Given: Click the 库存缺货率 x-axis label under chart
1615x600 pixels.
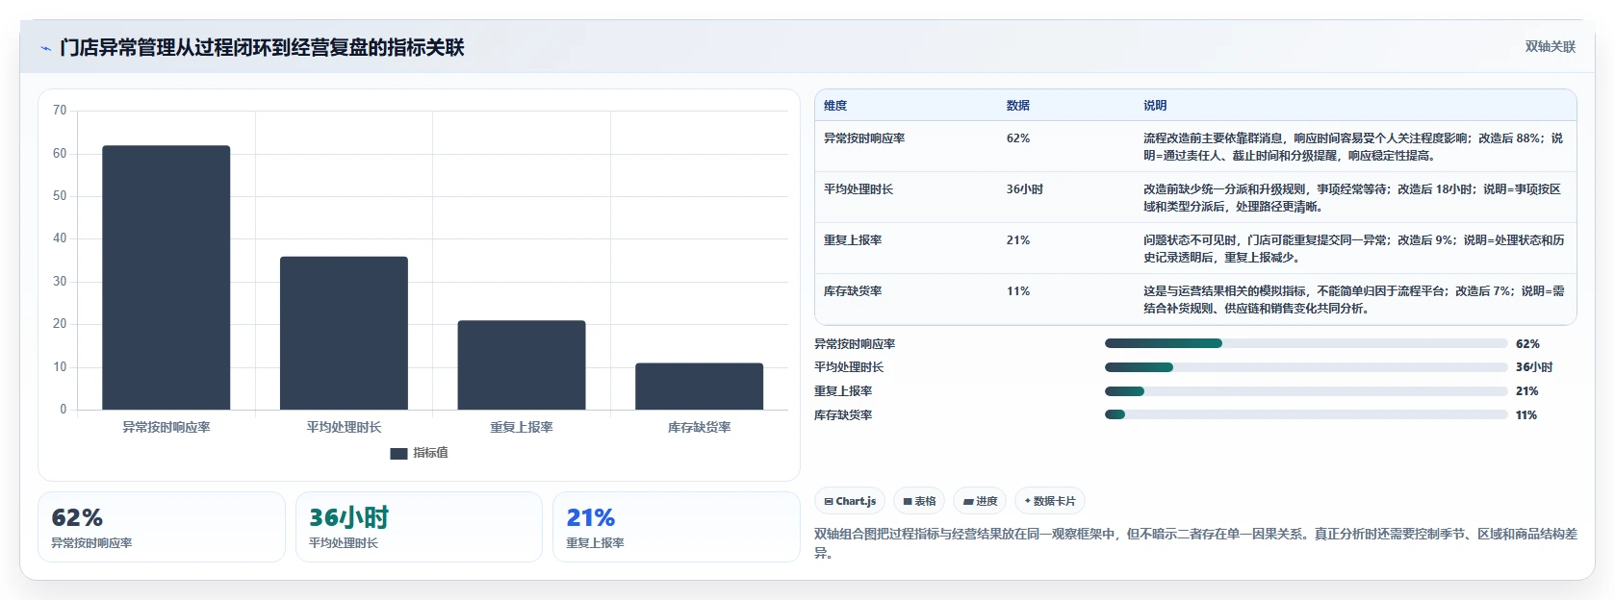Looking at the screenshot, I should 699,427.
